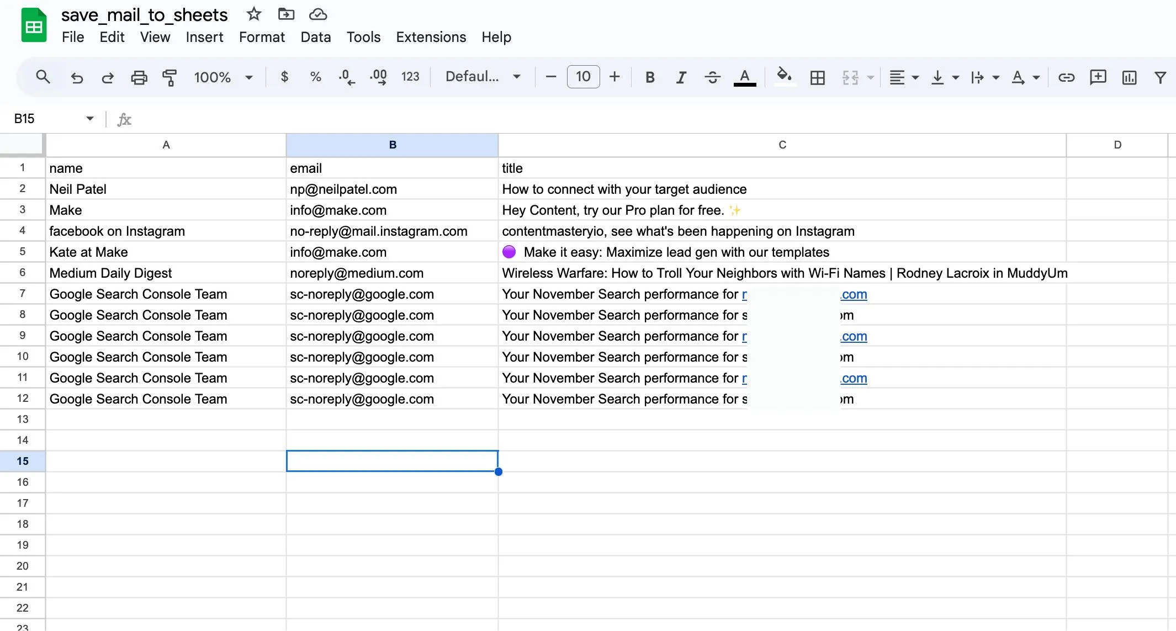This screenshot has height=631, width=1176.
Task: Open vertical align dropdown
Action: click(x=945, y=77)
